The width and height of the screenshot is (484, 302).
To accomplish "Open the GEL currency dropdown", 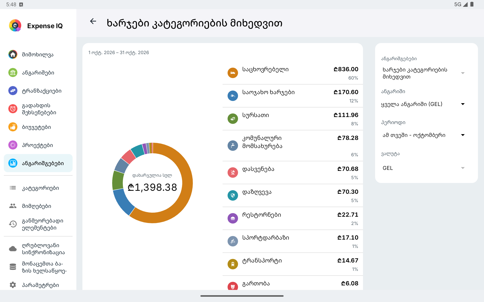I will (423, 168).
